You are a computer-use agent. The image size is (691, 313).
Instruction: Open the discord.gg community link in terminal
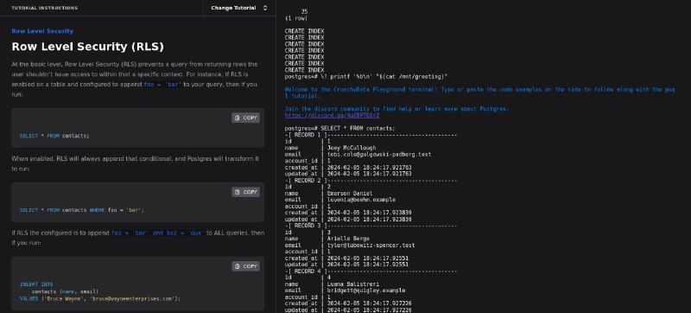332,116
